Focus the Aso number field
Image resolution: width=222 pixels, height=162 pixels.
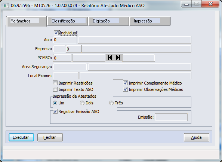click(x=65, y=40)
